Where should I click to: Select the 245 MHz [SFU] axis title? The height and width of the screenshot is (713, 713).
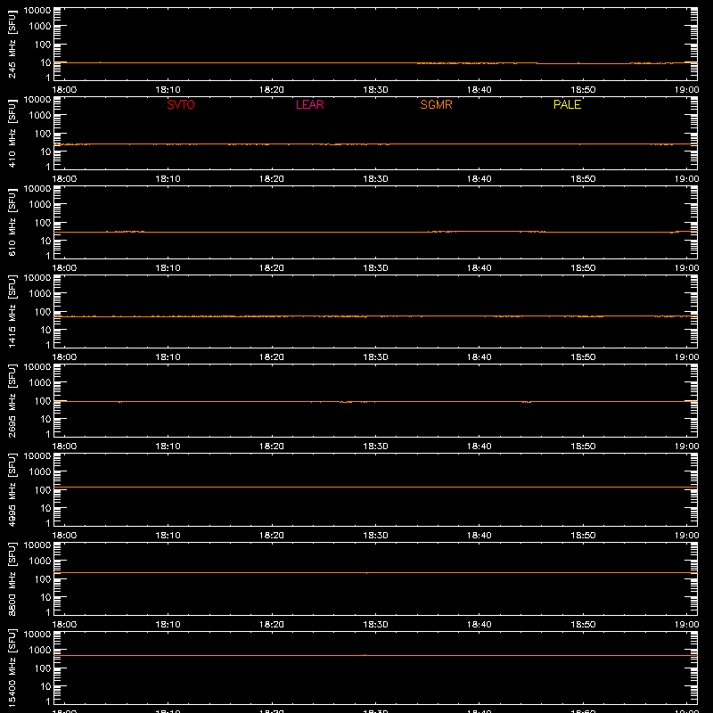pyautogui.click(x=12, y=44)
